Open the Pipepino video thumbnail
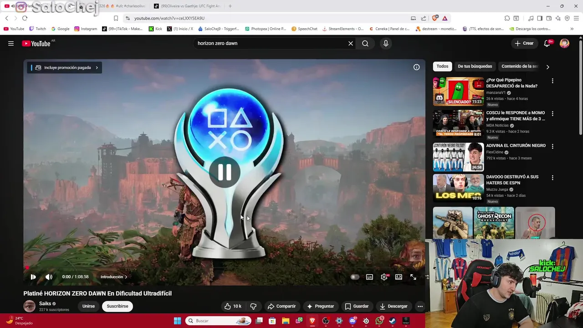The height and width of the screenshot is (328, 583). coord(458,91)
